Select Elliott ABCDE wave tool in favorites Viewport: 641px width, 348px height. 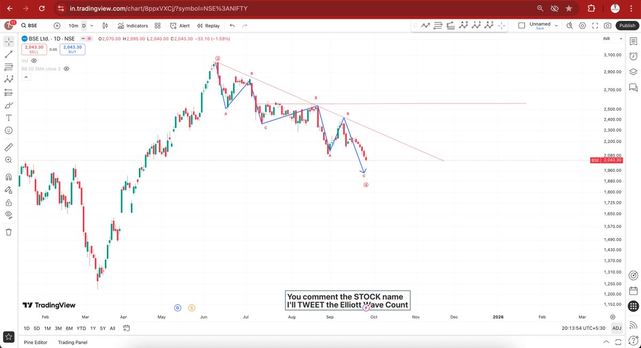463,25
